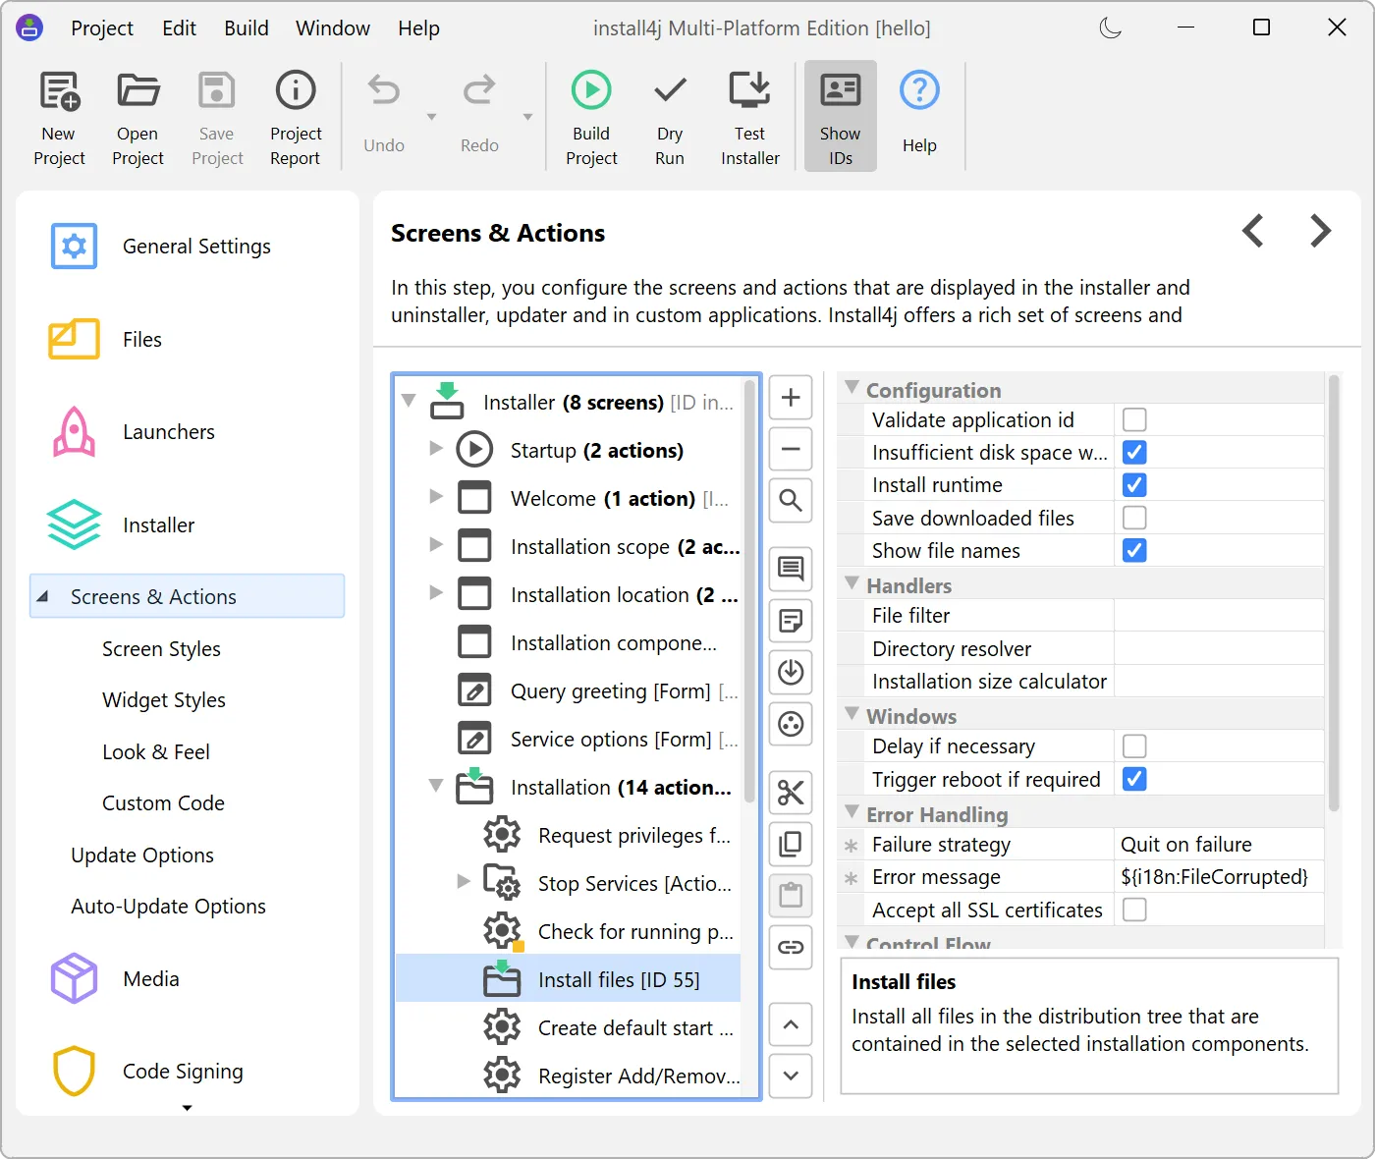
Task: Open the Media section
Action: click(150, 977)
